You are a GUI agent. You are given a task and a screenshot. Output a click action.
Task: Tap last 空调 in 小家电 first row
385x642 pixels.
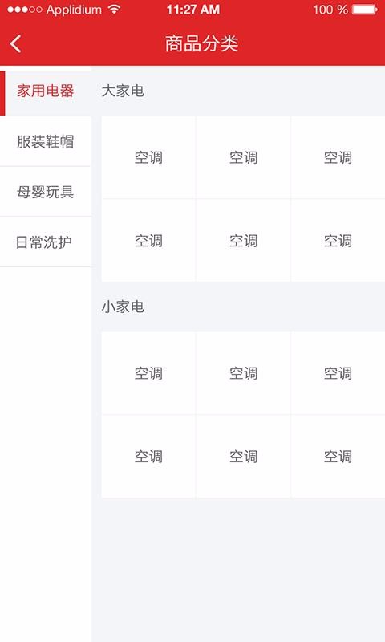pos(338,373)
